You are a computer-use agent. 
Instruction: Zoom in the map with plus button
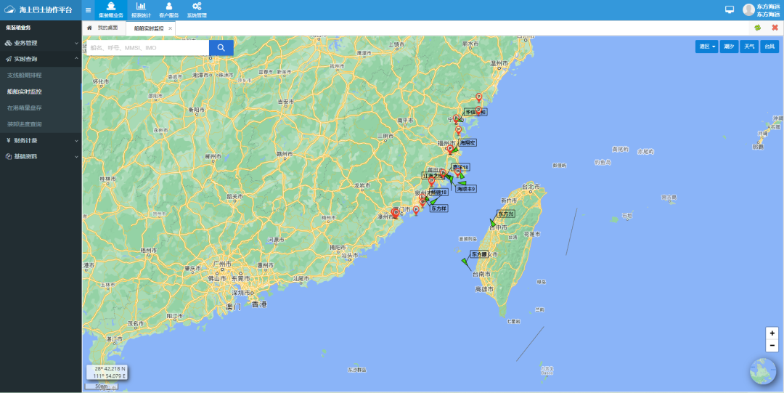[772, 333]
